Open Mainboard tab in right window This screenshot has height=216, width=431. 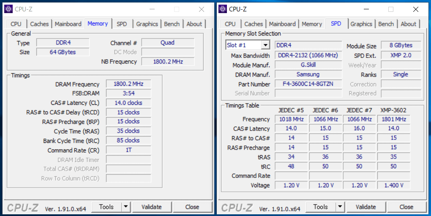click(x=282, y=24)
